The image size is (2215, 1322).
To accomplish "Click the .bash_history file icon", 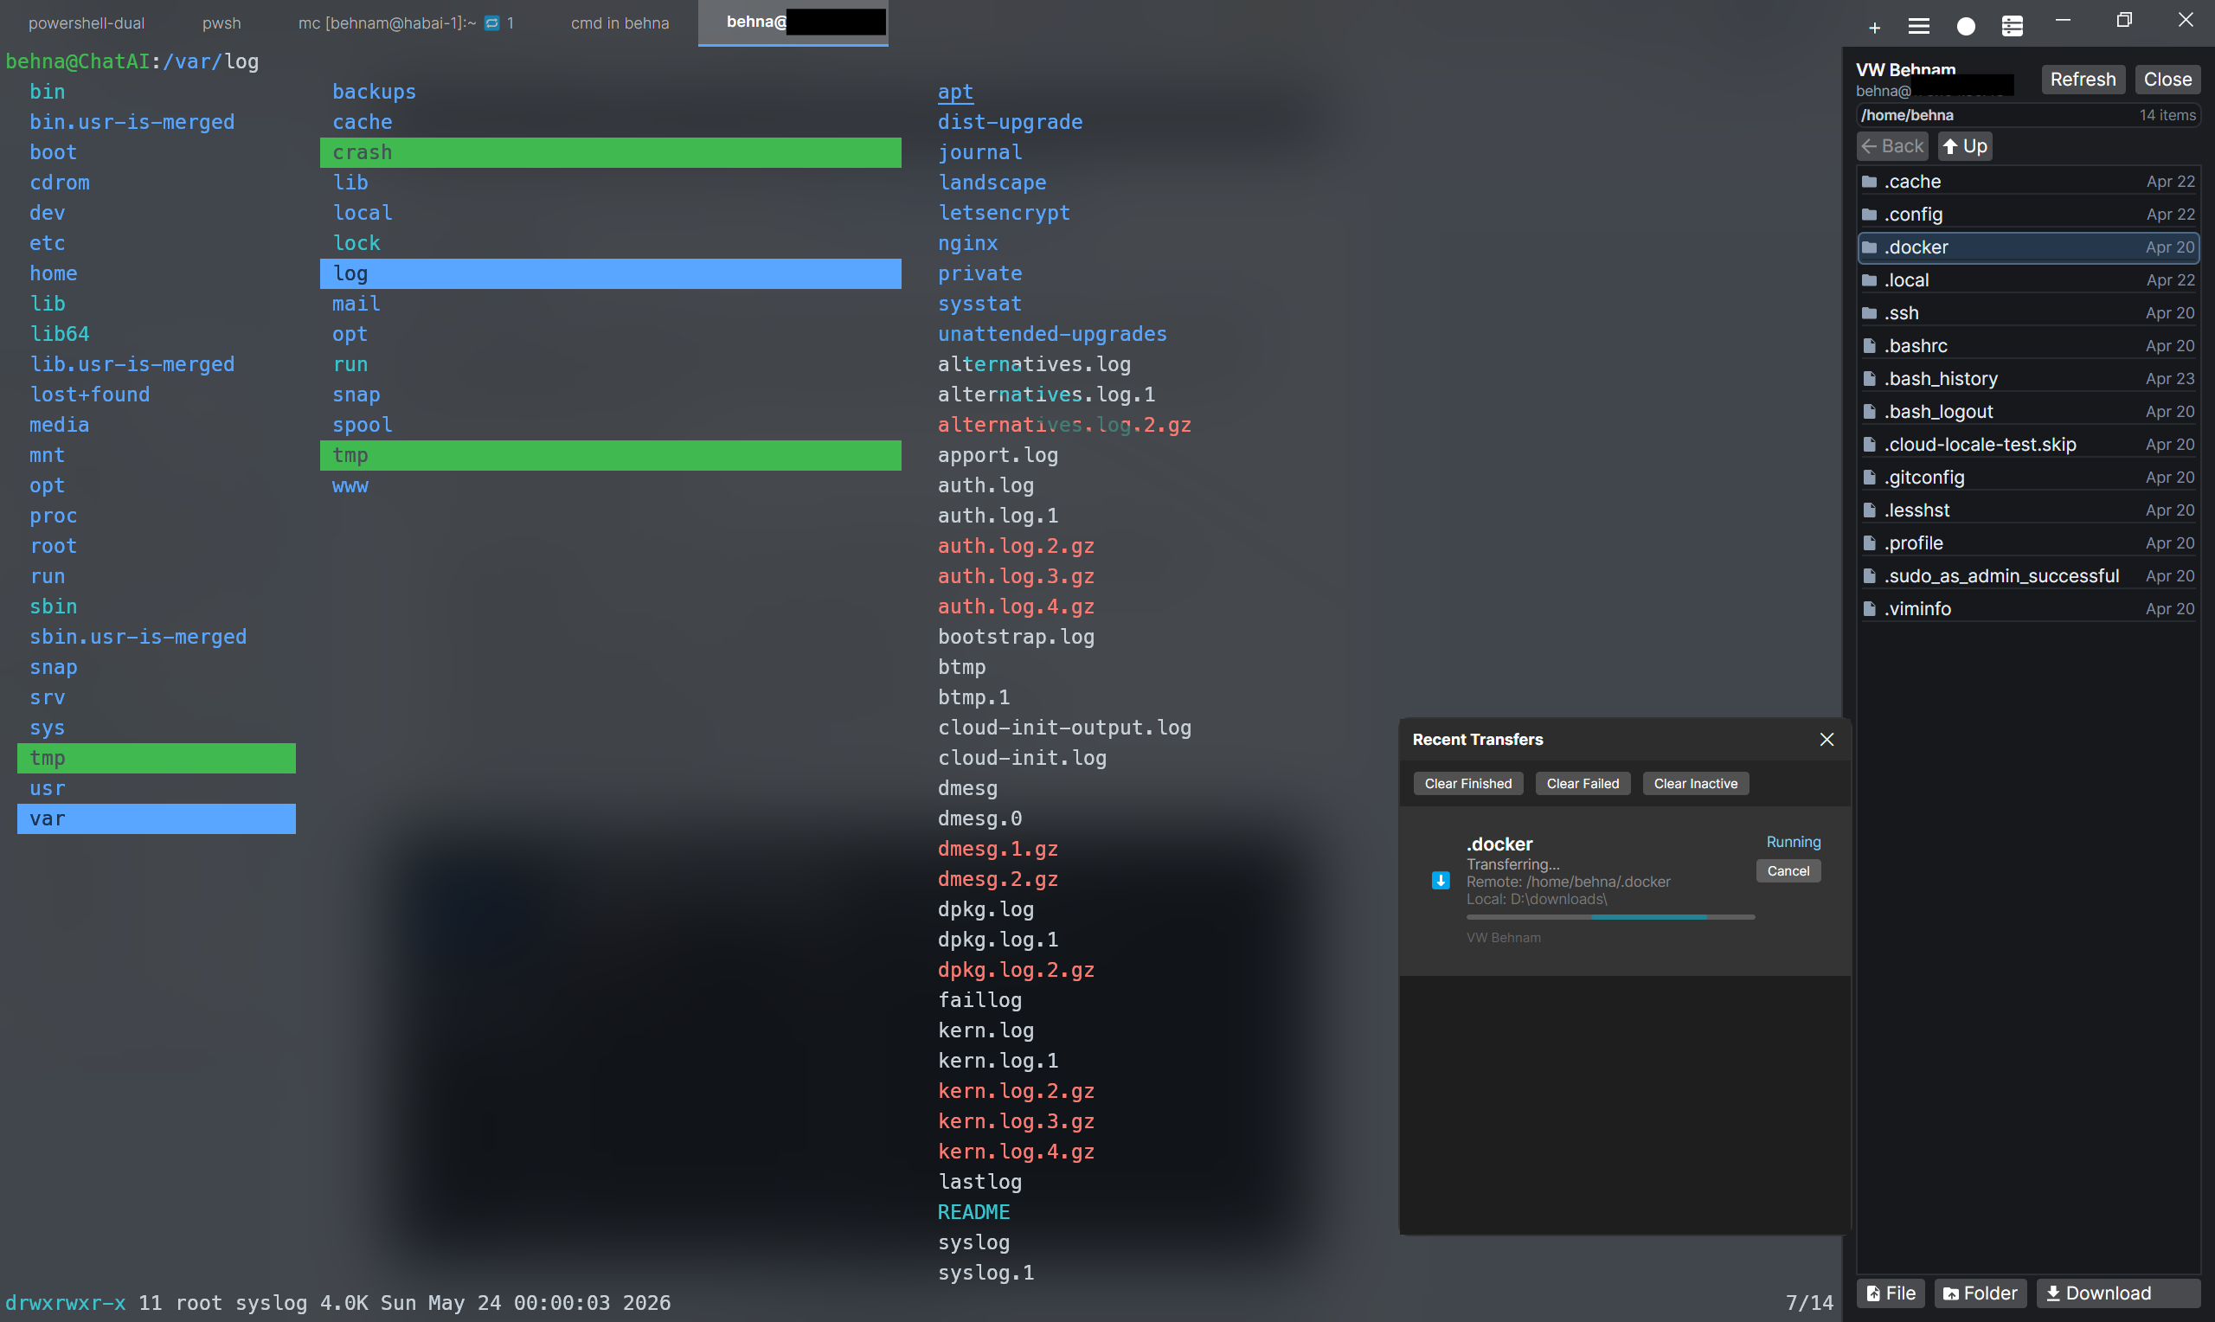I will 1870,380.
